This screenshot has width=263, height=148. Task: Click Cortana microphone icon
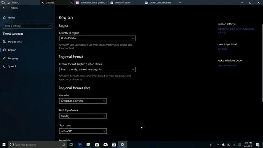pyautogui.click(x=64, y=144)
